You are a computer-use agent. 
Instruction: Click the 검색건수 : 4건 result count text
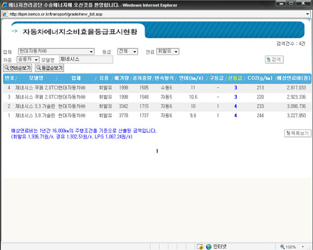tap(291, 43)
